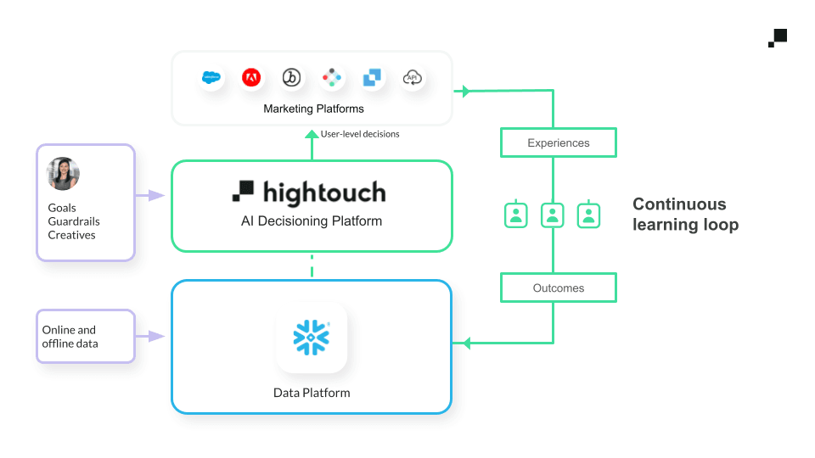Image resolution: width=815 pixels, height=458 pixels.
Task: Select the cloud API icon
Action: [413, 78]
